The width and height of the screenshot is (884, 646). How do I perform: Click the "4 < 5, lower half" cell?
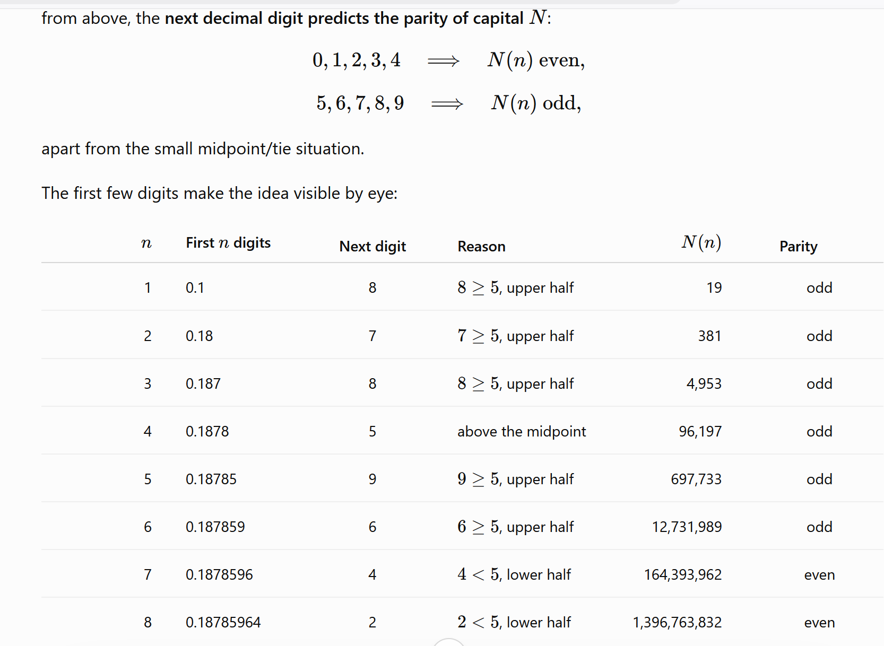tap(514, 574)
